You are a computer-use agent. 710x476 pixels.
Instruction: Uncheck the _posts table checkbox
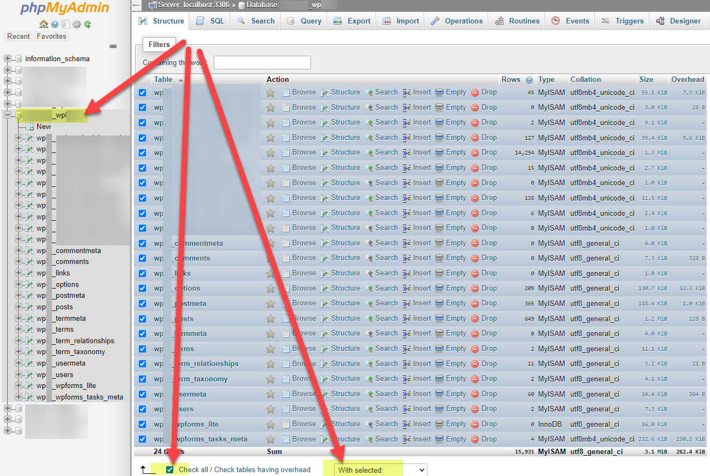pyautogui.click(x=143, y=318)
